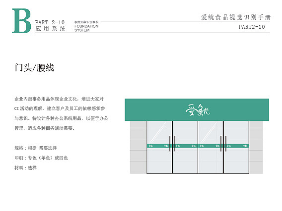Click the line starting '与意识'

pyautogui.click(x=61, y=118)
